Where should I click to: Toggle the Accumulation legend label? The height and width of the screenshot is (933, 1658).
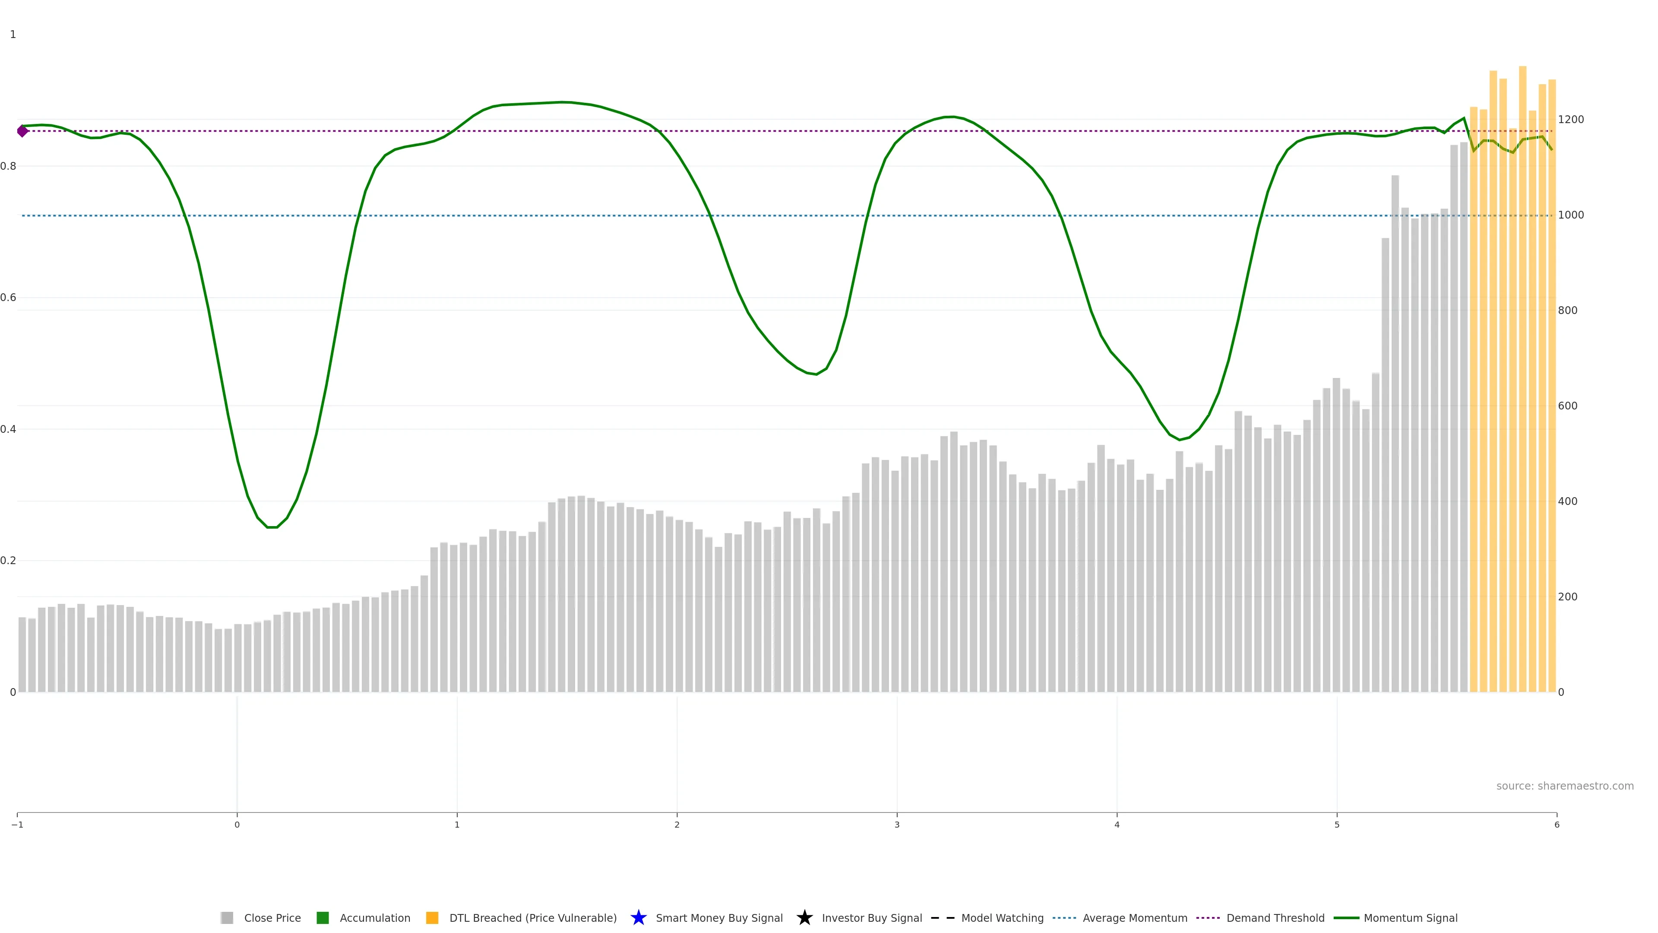pyautogui.click(x=375, y=917)
